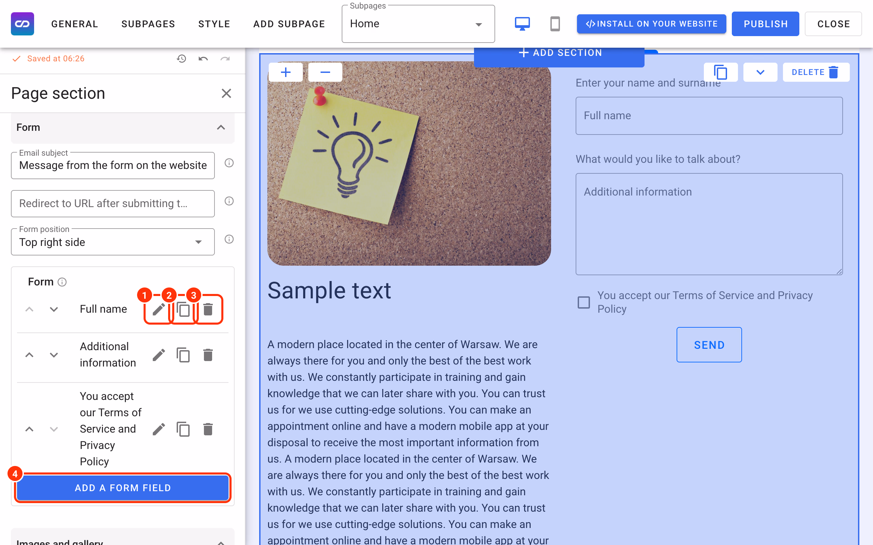Move Additional information field up

click(x=29, y=355)
